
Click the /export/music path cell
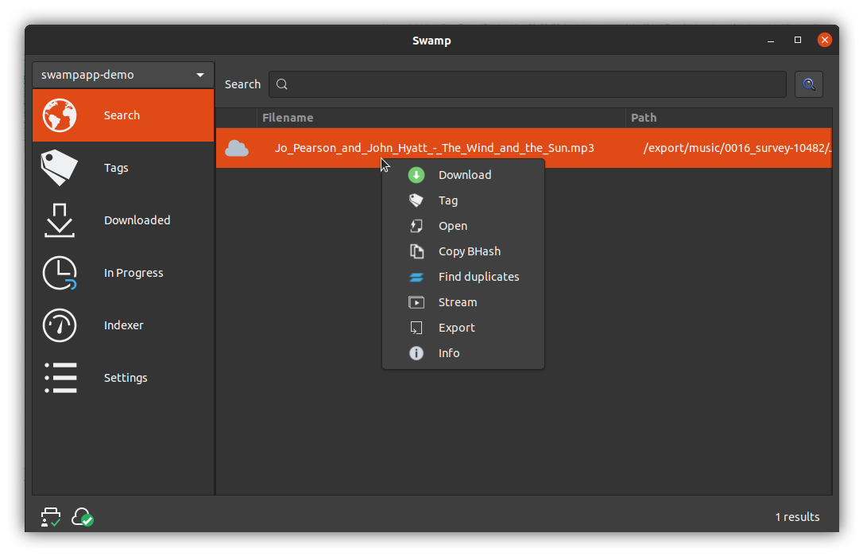click(737, 148)
